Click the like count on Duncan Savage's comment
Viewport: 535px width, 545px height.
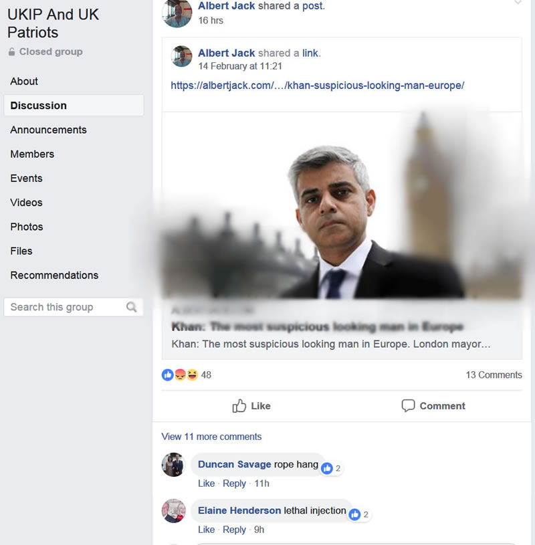332,468
